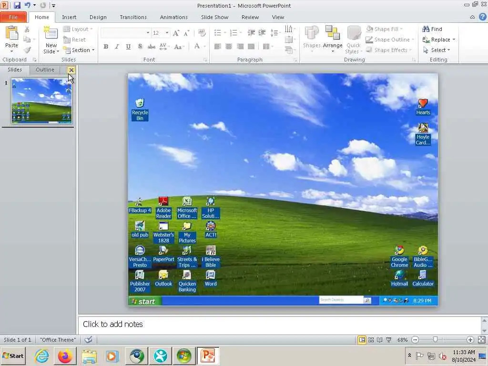Select slide 1 thumbnail

point(41,101)
